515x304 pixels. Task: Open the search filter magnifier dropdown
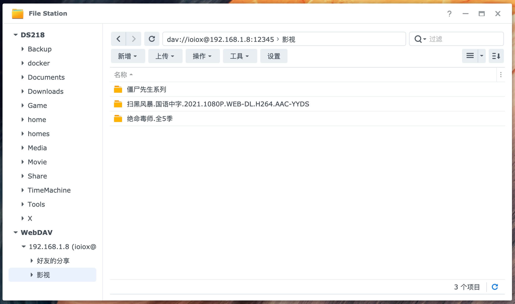(420, 39)
